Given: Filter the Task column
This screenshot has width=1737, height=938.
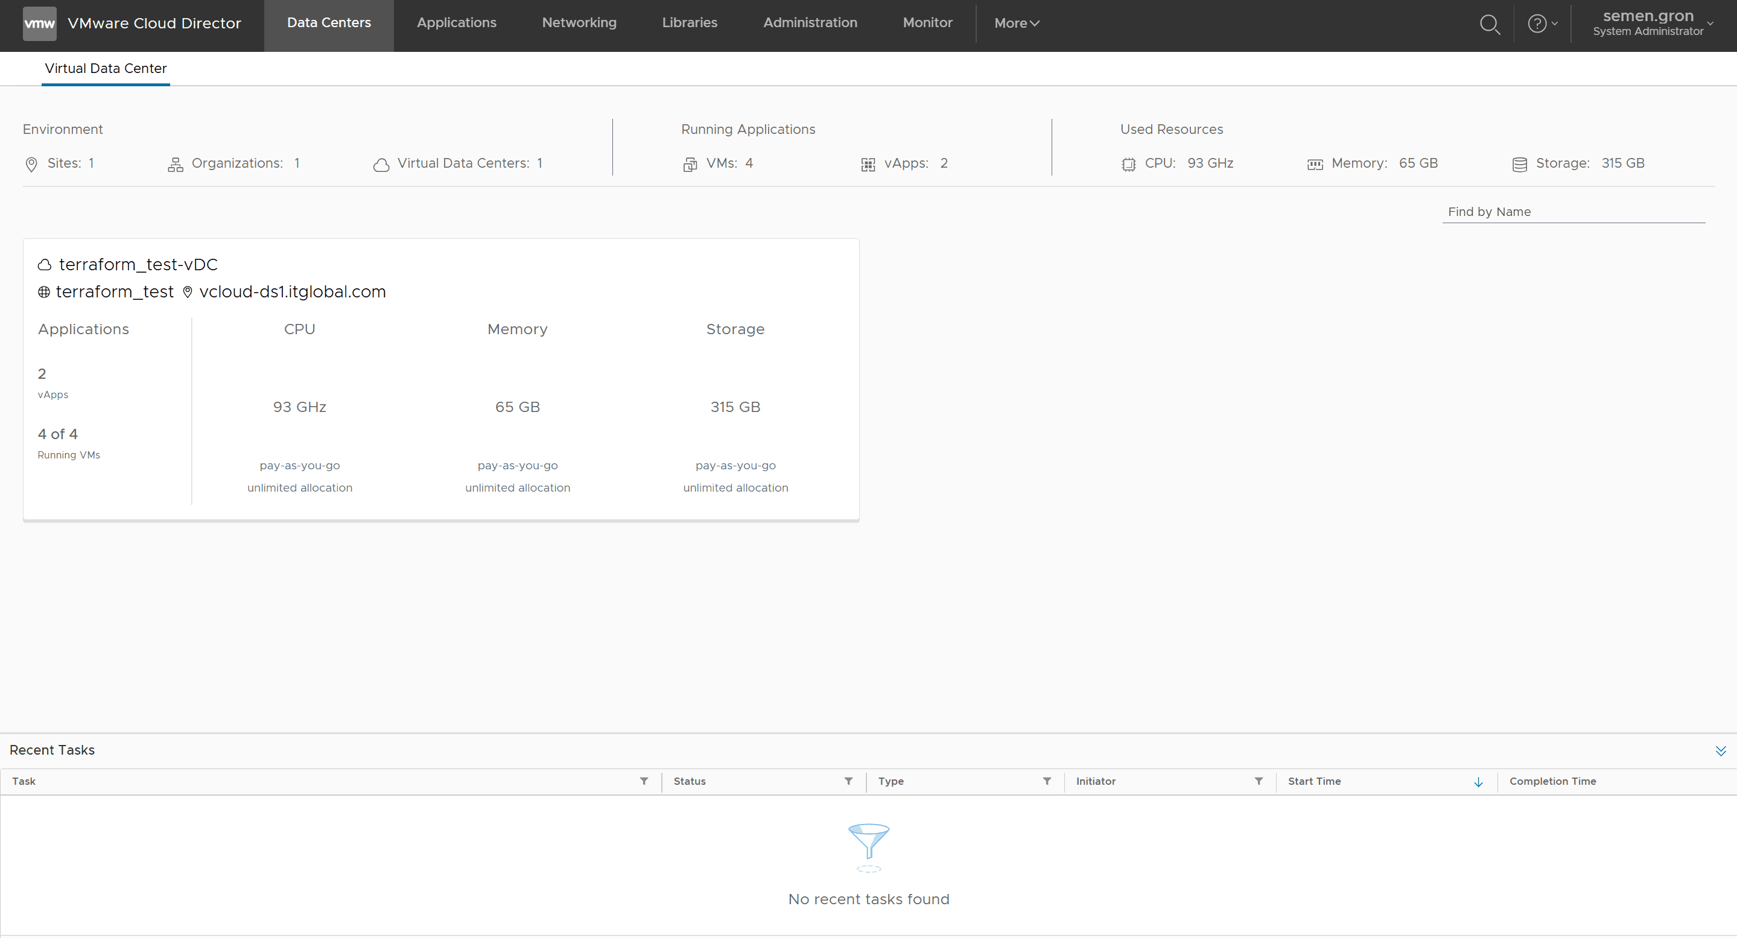Looking at the screenshot, I should 644,782.
